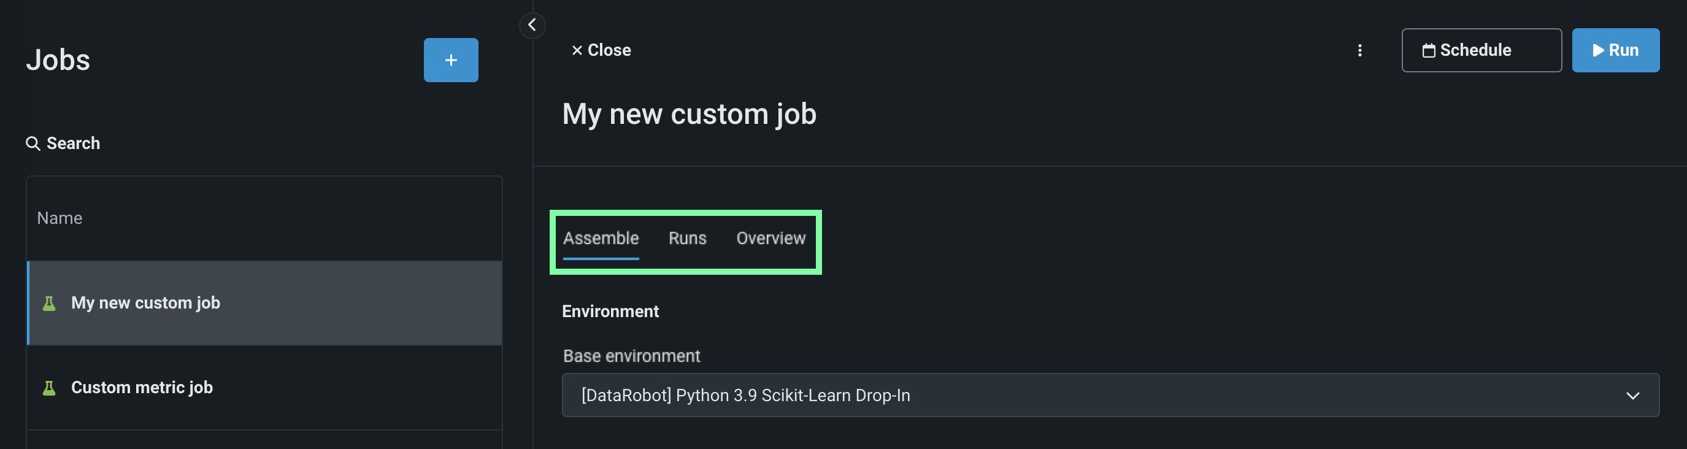Click the My new custom job title heading
The width and height of the screenshot is (1687, 449).
pos(689,115)
